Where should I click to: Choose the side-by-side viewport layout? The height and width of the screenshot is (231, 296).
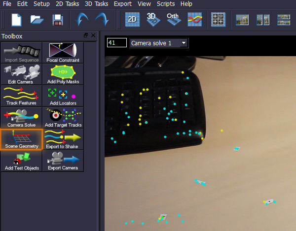(x=263, y=20)
